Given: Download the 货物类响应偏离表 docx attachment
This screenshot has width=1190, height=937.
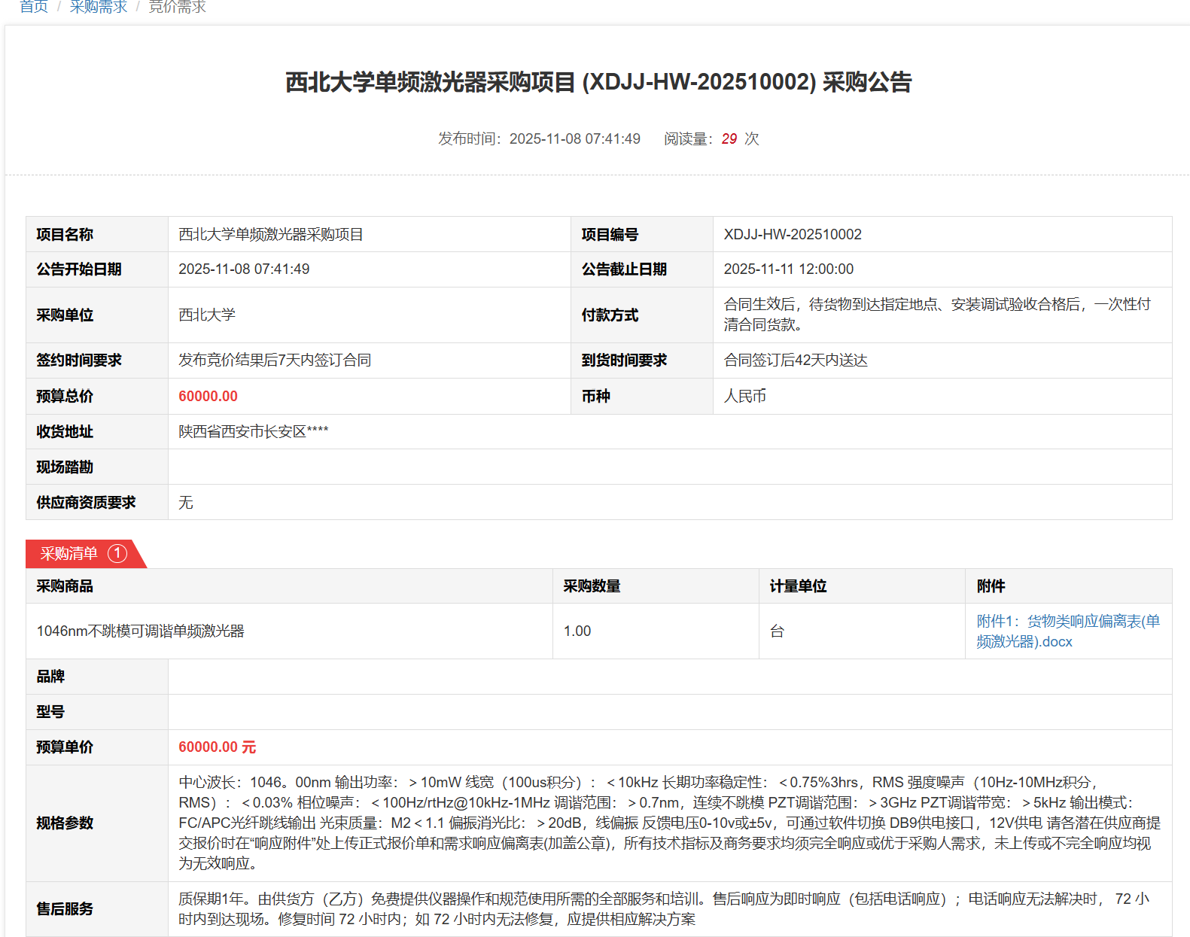Looking at the screenshot, I should [x=1067, y=631].
